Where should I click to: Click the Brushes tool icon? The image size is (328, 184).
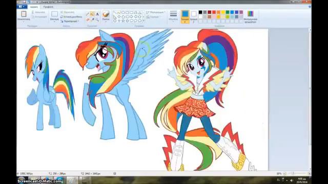pos(106,14)
